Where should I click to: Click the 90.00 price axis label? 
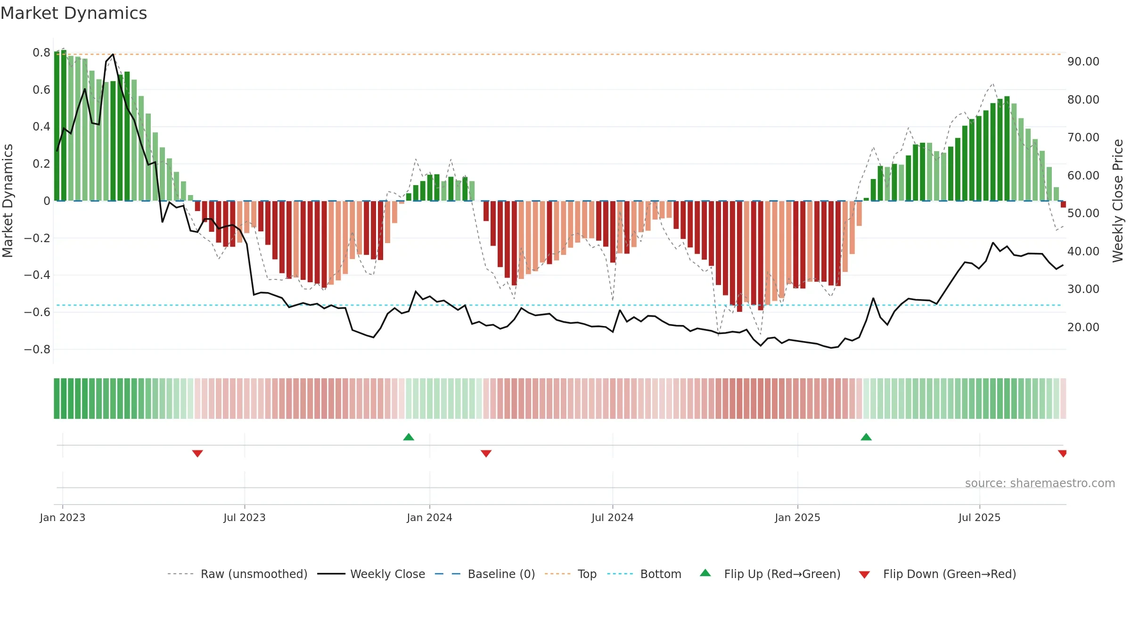click(1083, 62)
